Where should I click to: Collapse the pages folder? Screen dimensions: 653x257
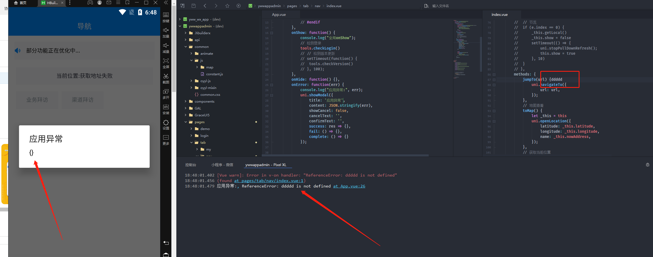(186, 122)
